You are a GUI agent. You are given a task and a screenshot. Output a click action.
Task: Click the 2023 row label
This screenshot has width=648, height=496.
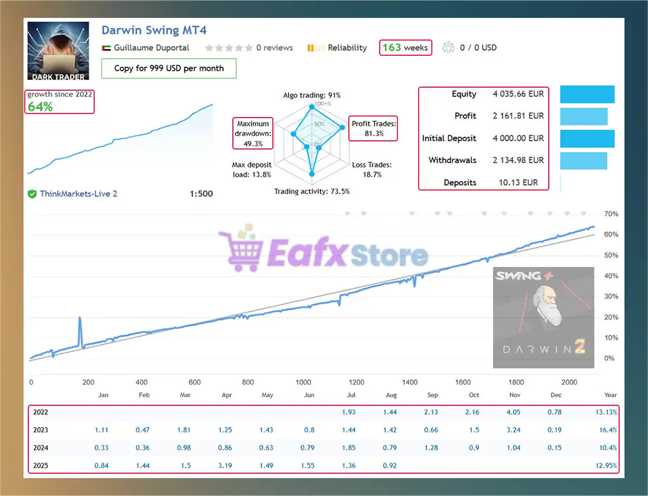(x=40, y=430)
